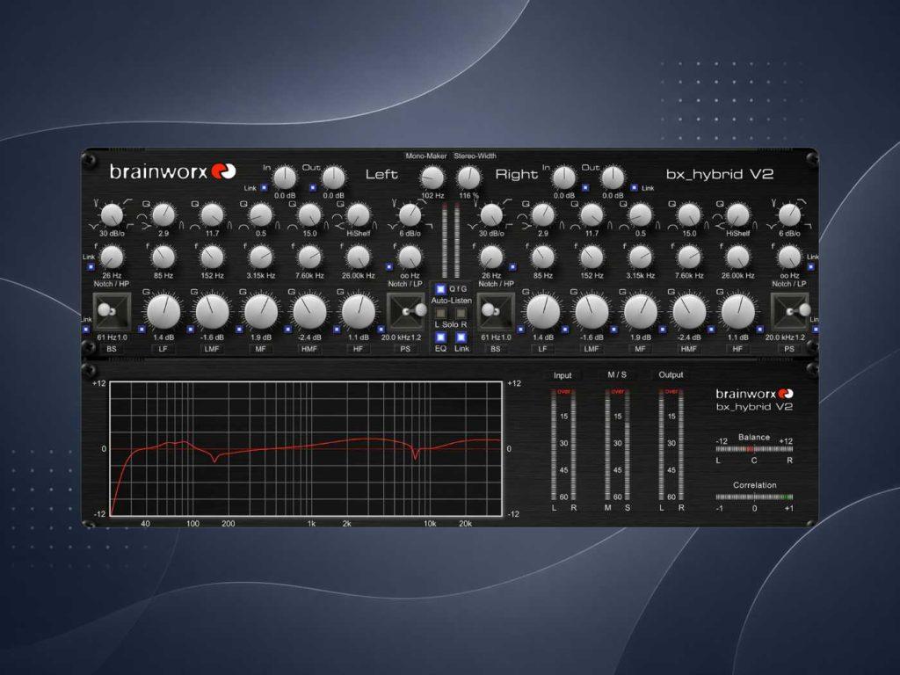Toggle the switch beside Right In gain knob
Image resolution: width=900 pixels, height=675 pixels.
click(x=585, y=188)
